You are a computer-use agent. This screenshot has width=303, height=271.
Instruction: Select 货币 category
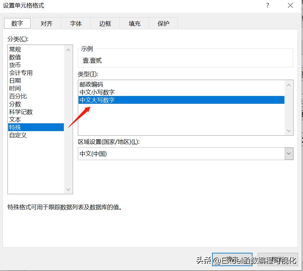[x=15, y=65]
